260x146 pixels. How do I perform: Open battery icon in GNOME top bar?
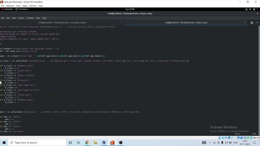point(254,9)
